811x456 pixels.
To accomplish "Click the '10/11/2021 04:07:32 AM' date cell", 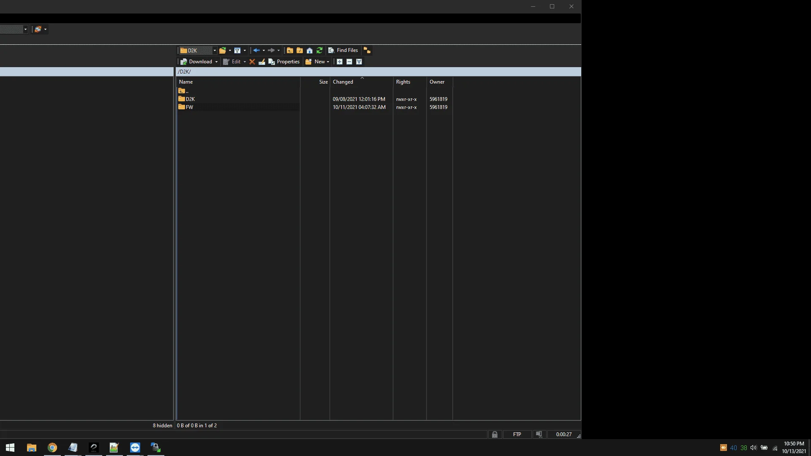I will [359, 107].
